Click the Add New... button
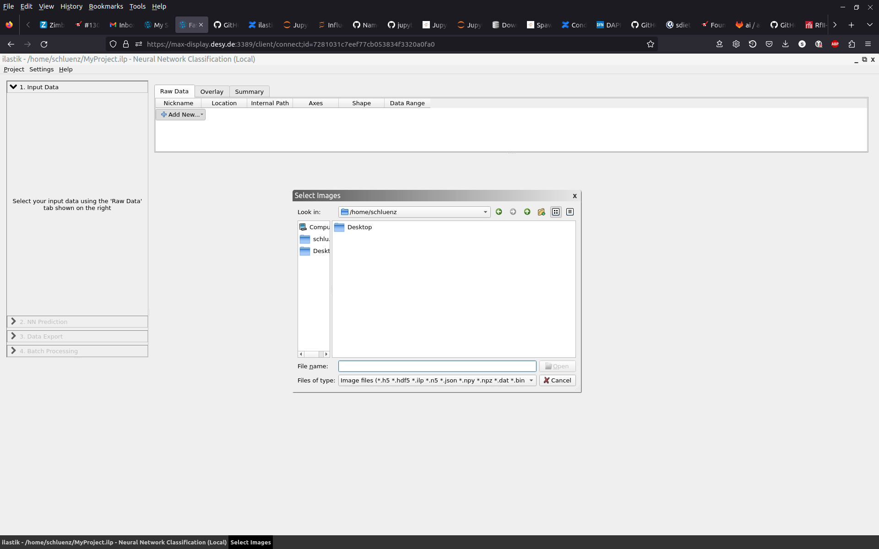This screenshot has width=879, height=549. pyautogui.click(x=180, y=115)
